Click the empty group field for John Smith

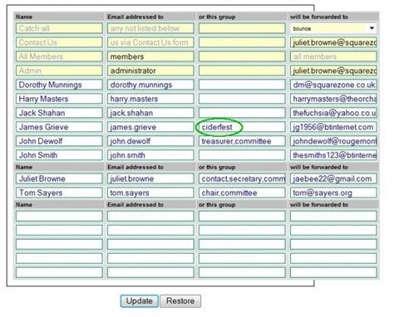(x=242, y=155)
